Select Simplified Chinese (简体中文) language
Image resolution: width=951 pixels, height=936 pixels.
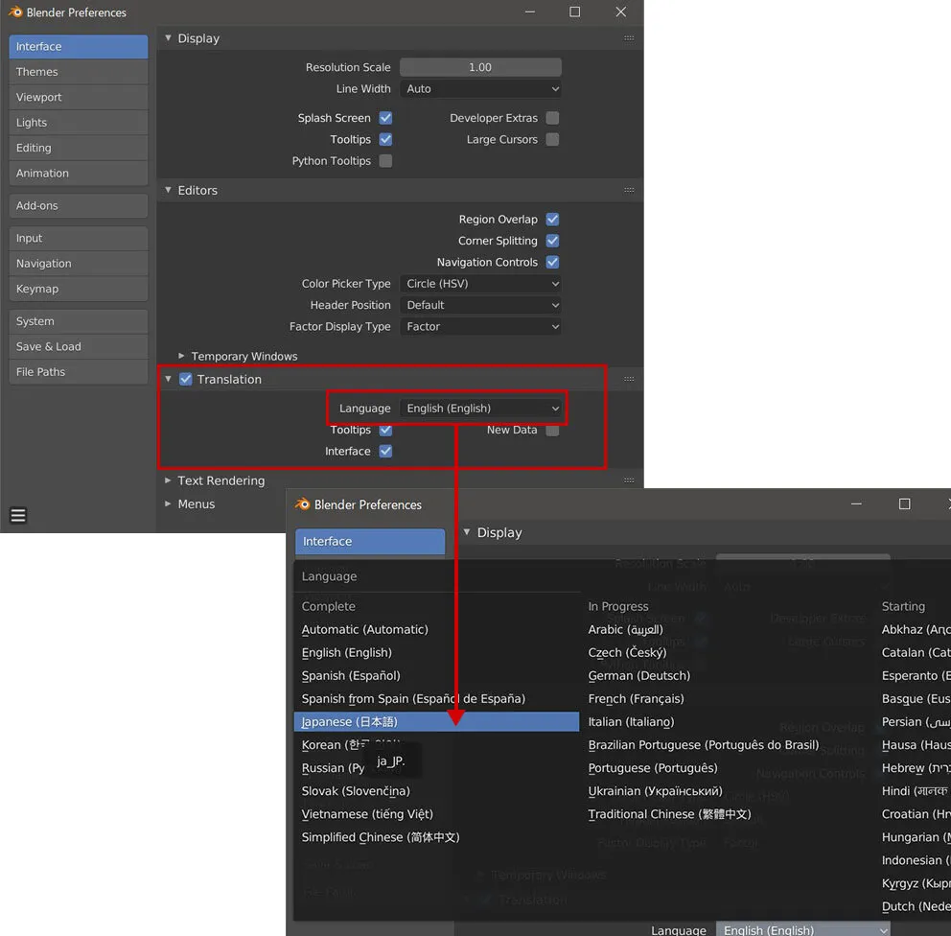[436, 837]
